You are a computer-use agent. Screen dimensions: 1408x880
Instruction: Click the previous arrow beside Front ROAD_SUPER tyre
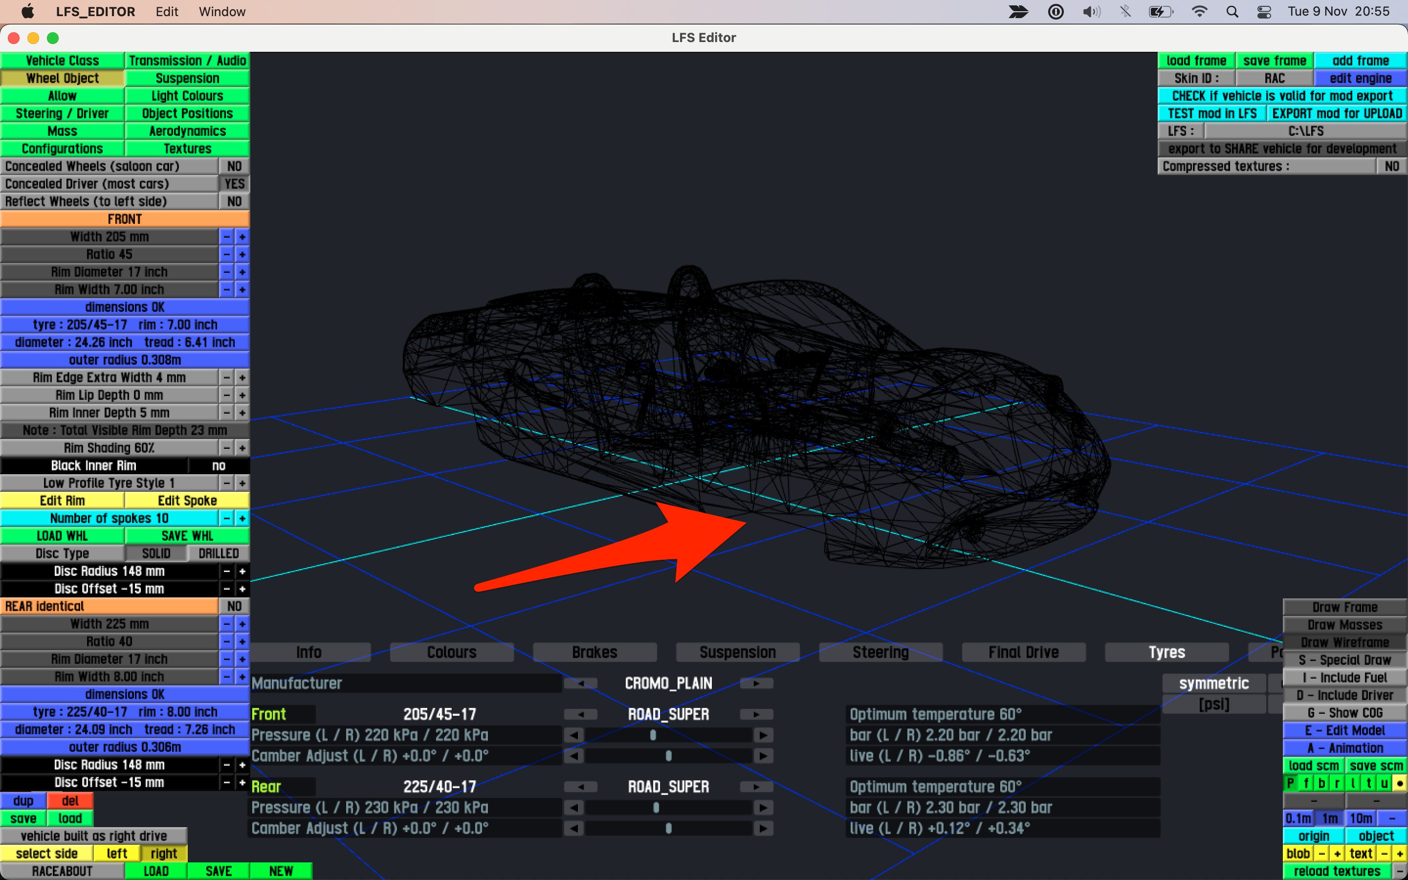(581, 714)
